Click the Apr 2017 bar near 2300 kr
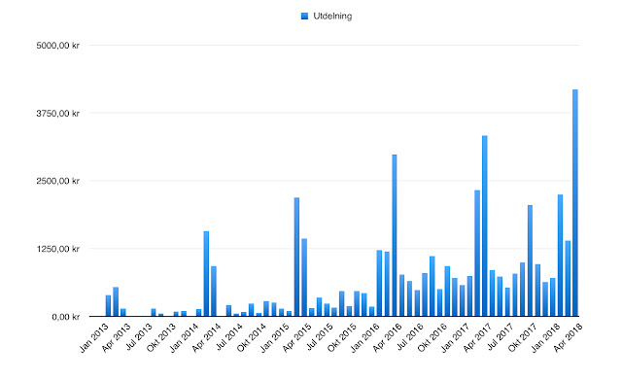622x381 pixels. coord(477,254)
